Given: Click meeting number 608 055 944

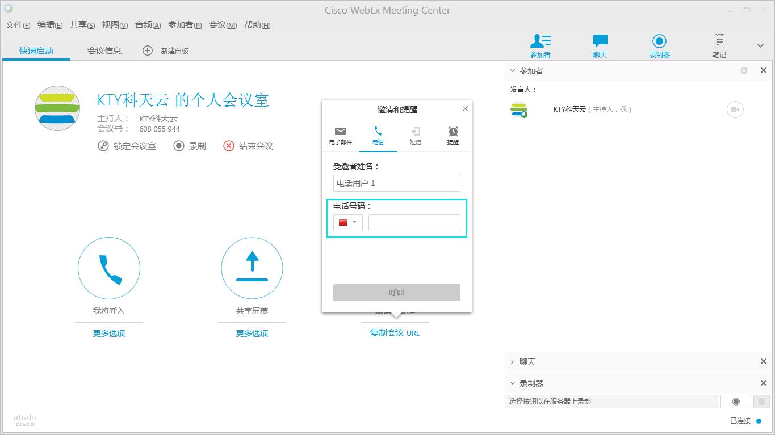Looking at the screenshot, I should (x=160, y=129).
